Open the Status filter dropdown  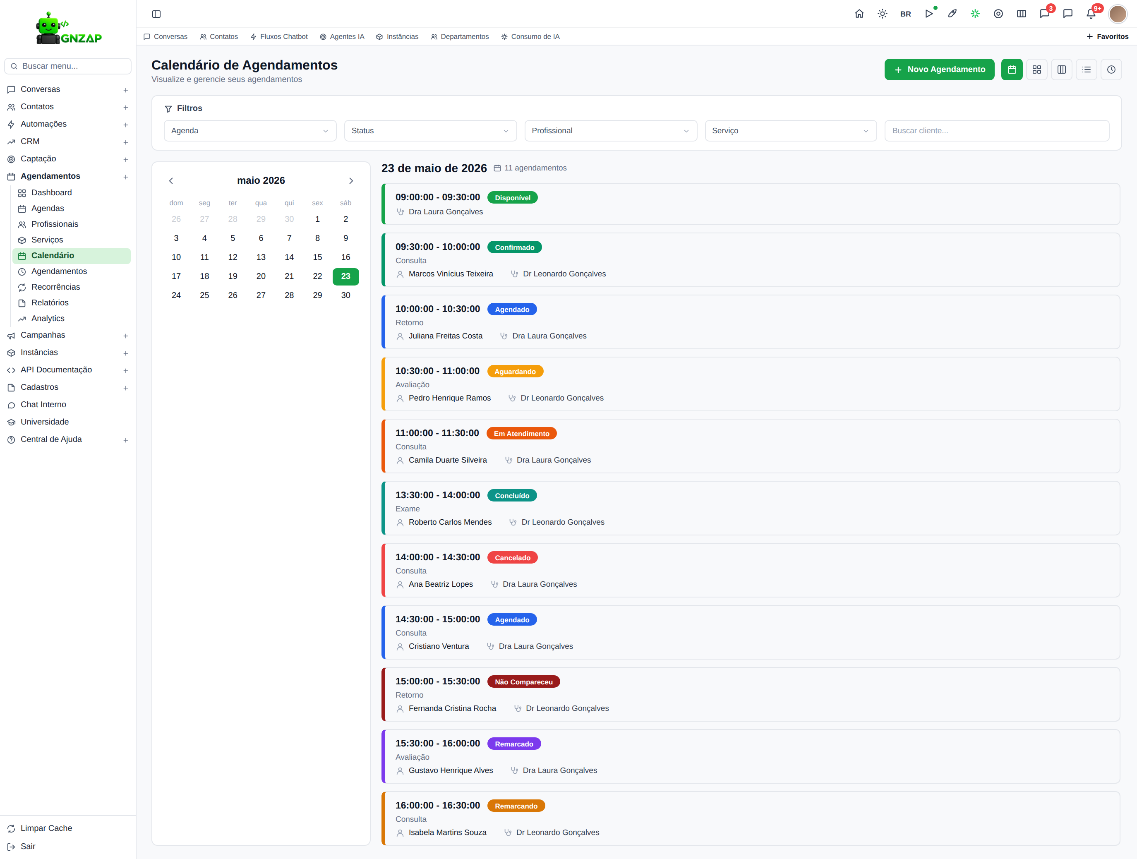click(x=430, y=131)
